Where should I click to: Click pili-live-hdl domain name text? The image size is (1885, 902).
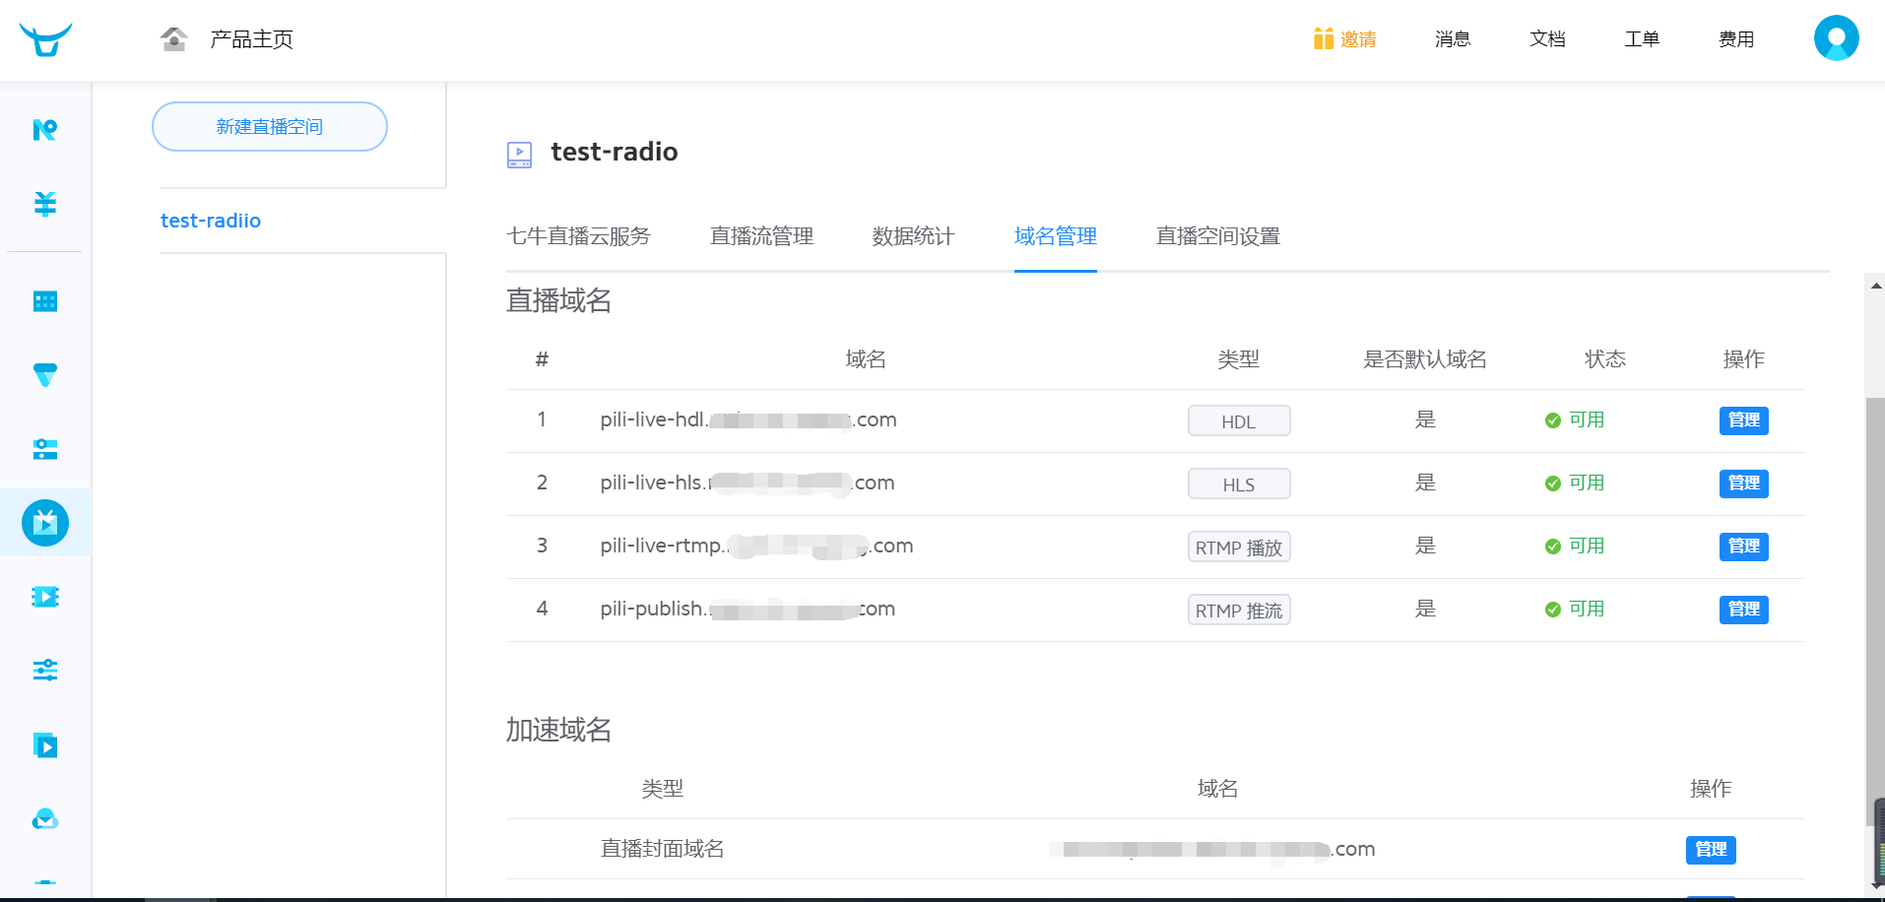748,420
